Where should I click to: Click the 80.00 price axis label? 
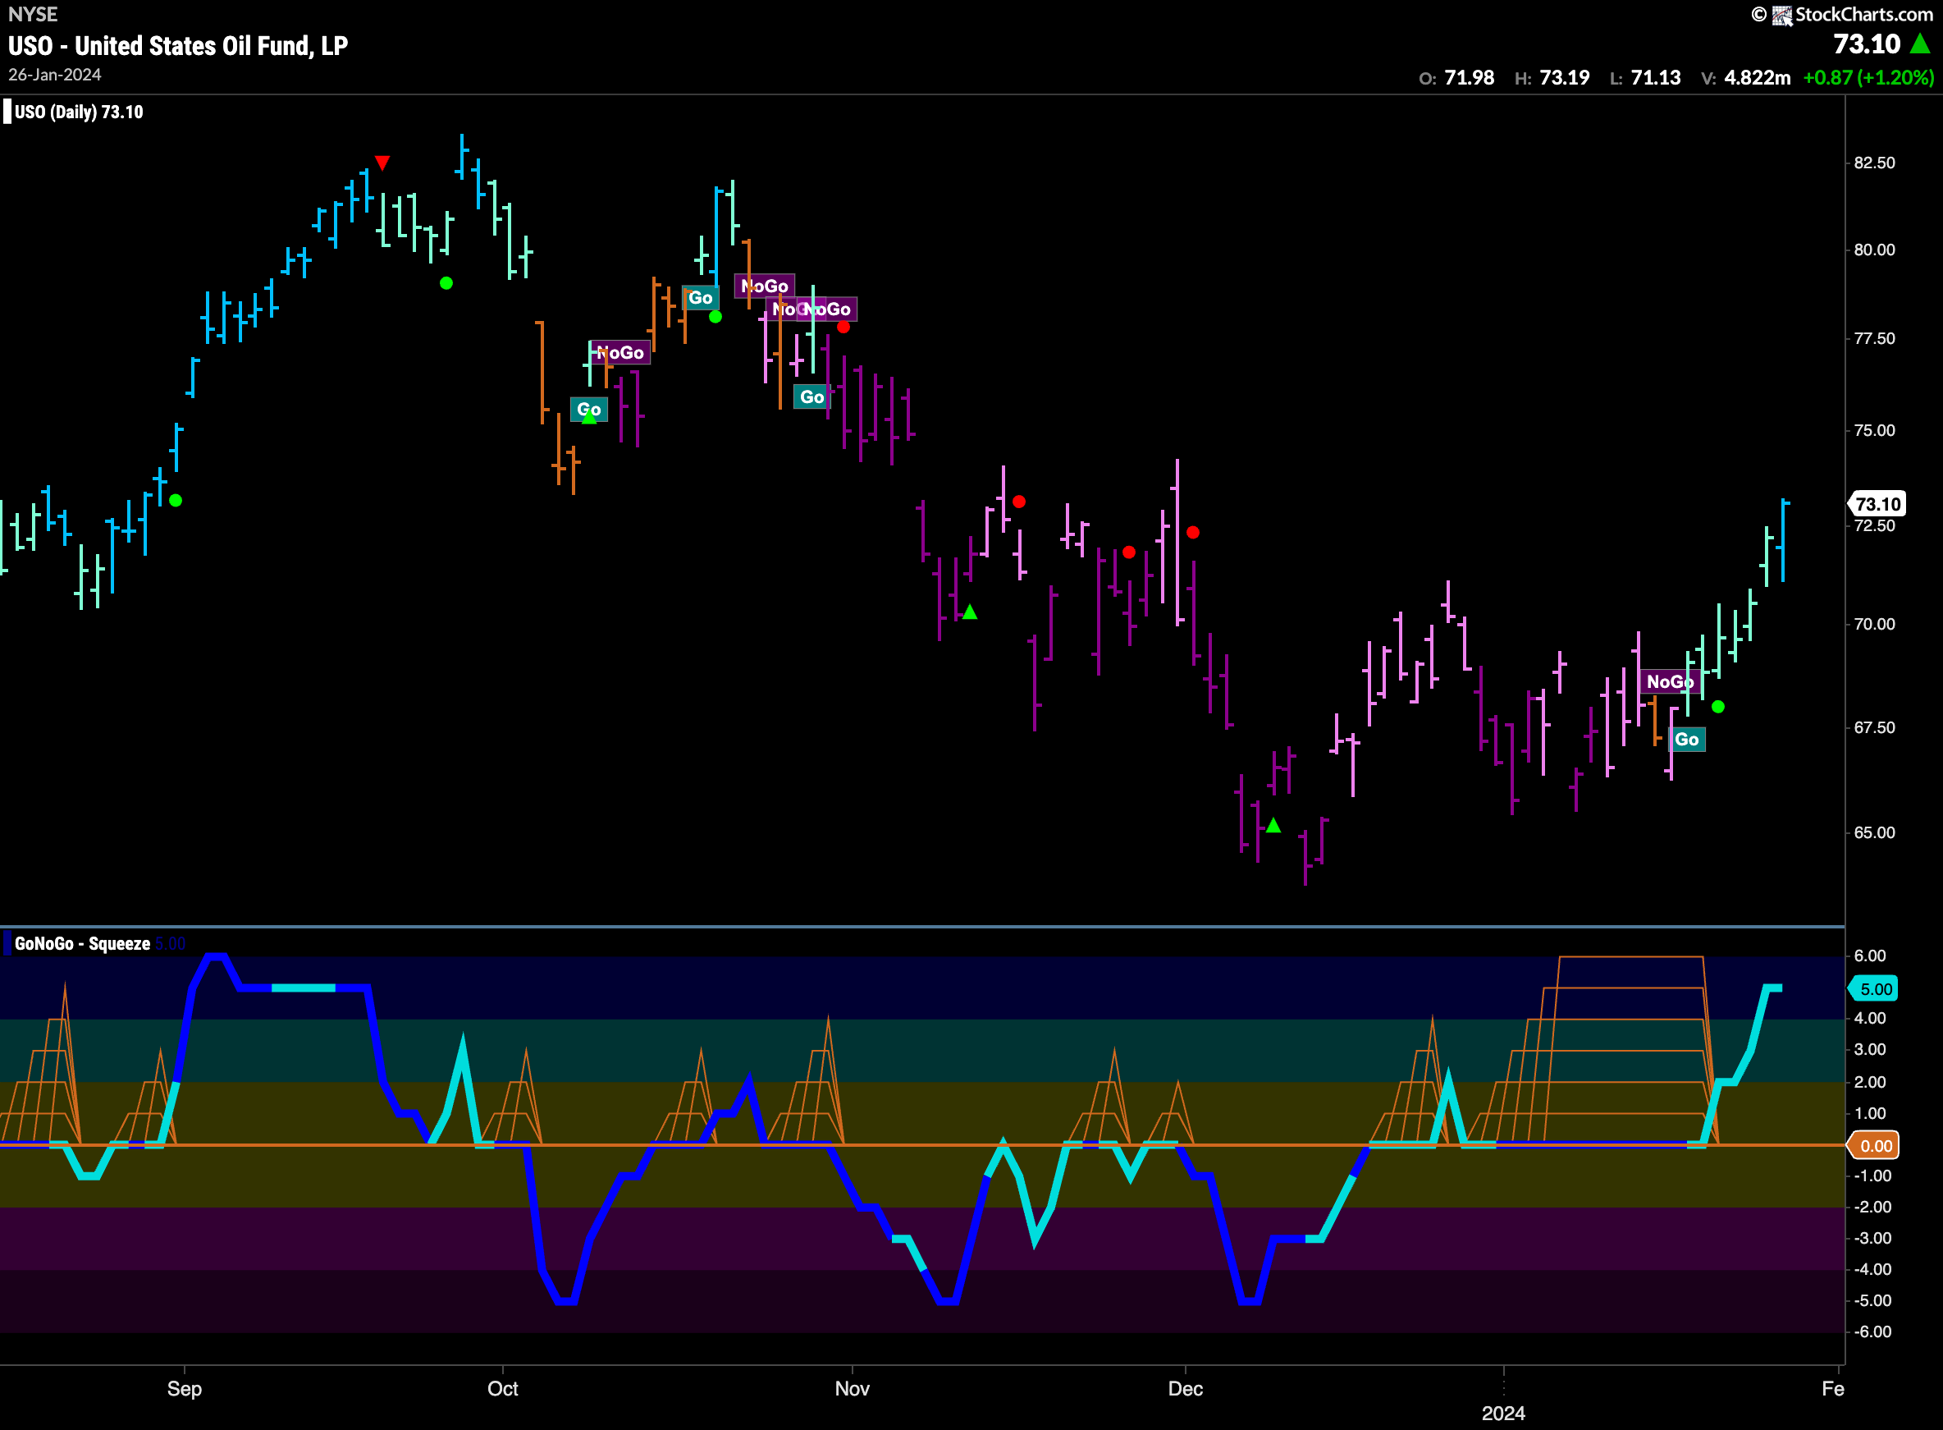pos(1874,250)
